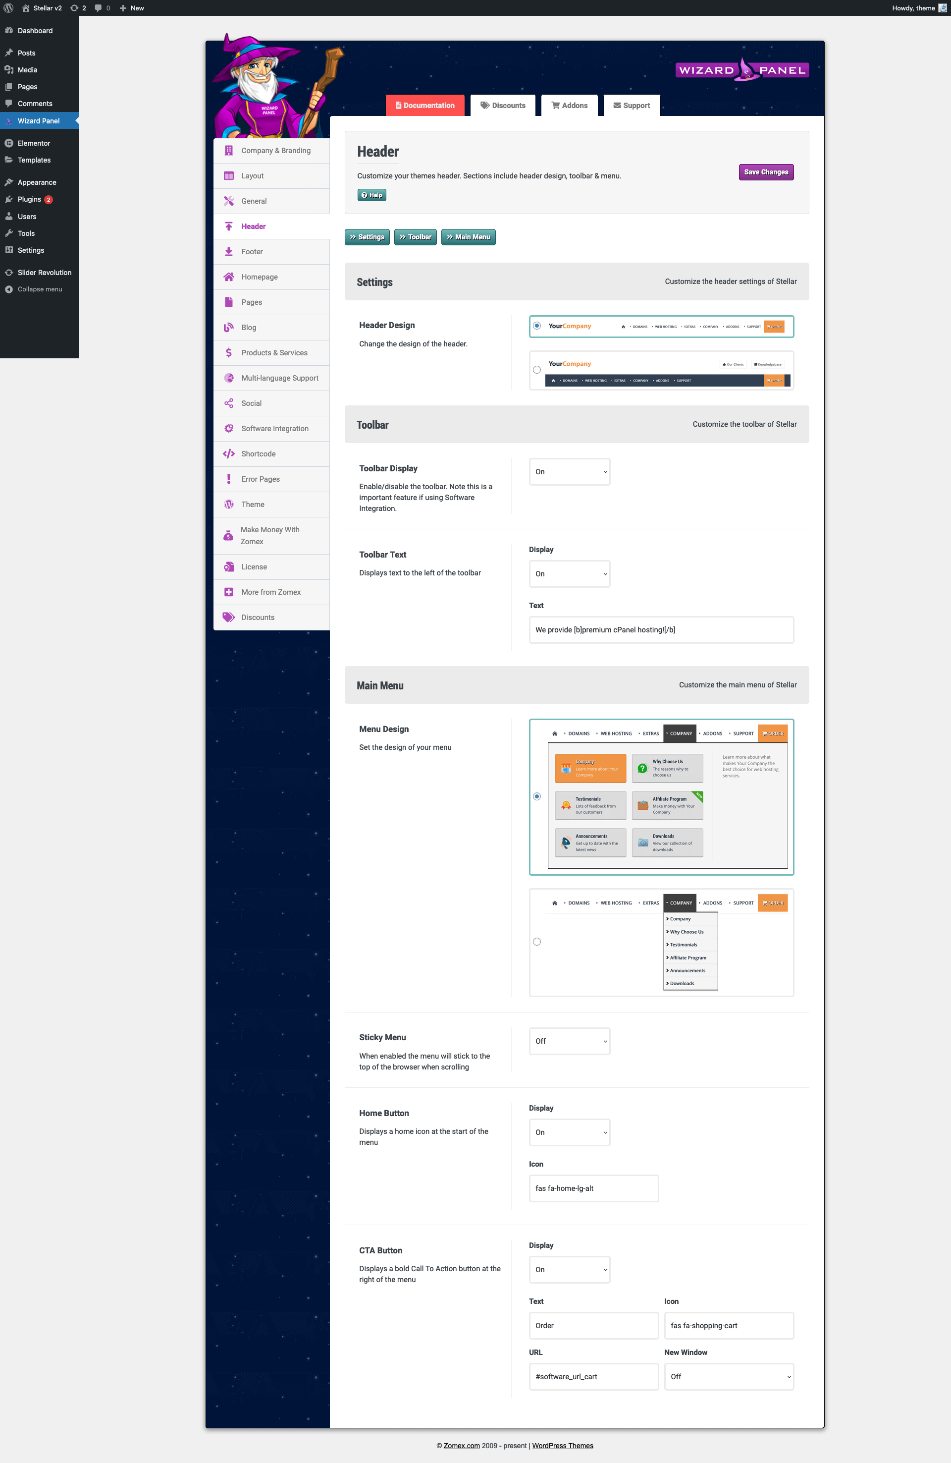Image resolution: width=951 pixels, height=1463 pixels.
Task: Click the Error Pages exclamation icon
Action: pos(228,479)
